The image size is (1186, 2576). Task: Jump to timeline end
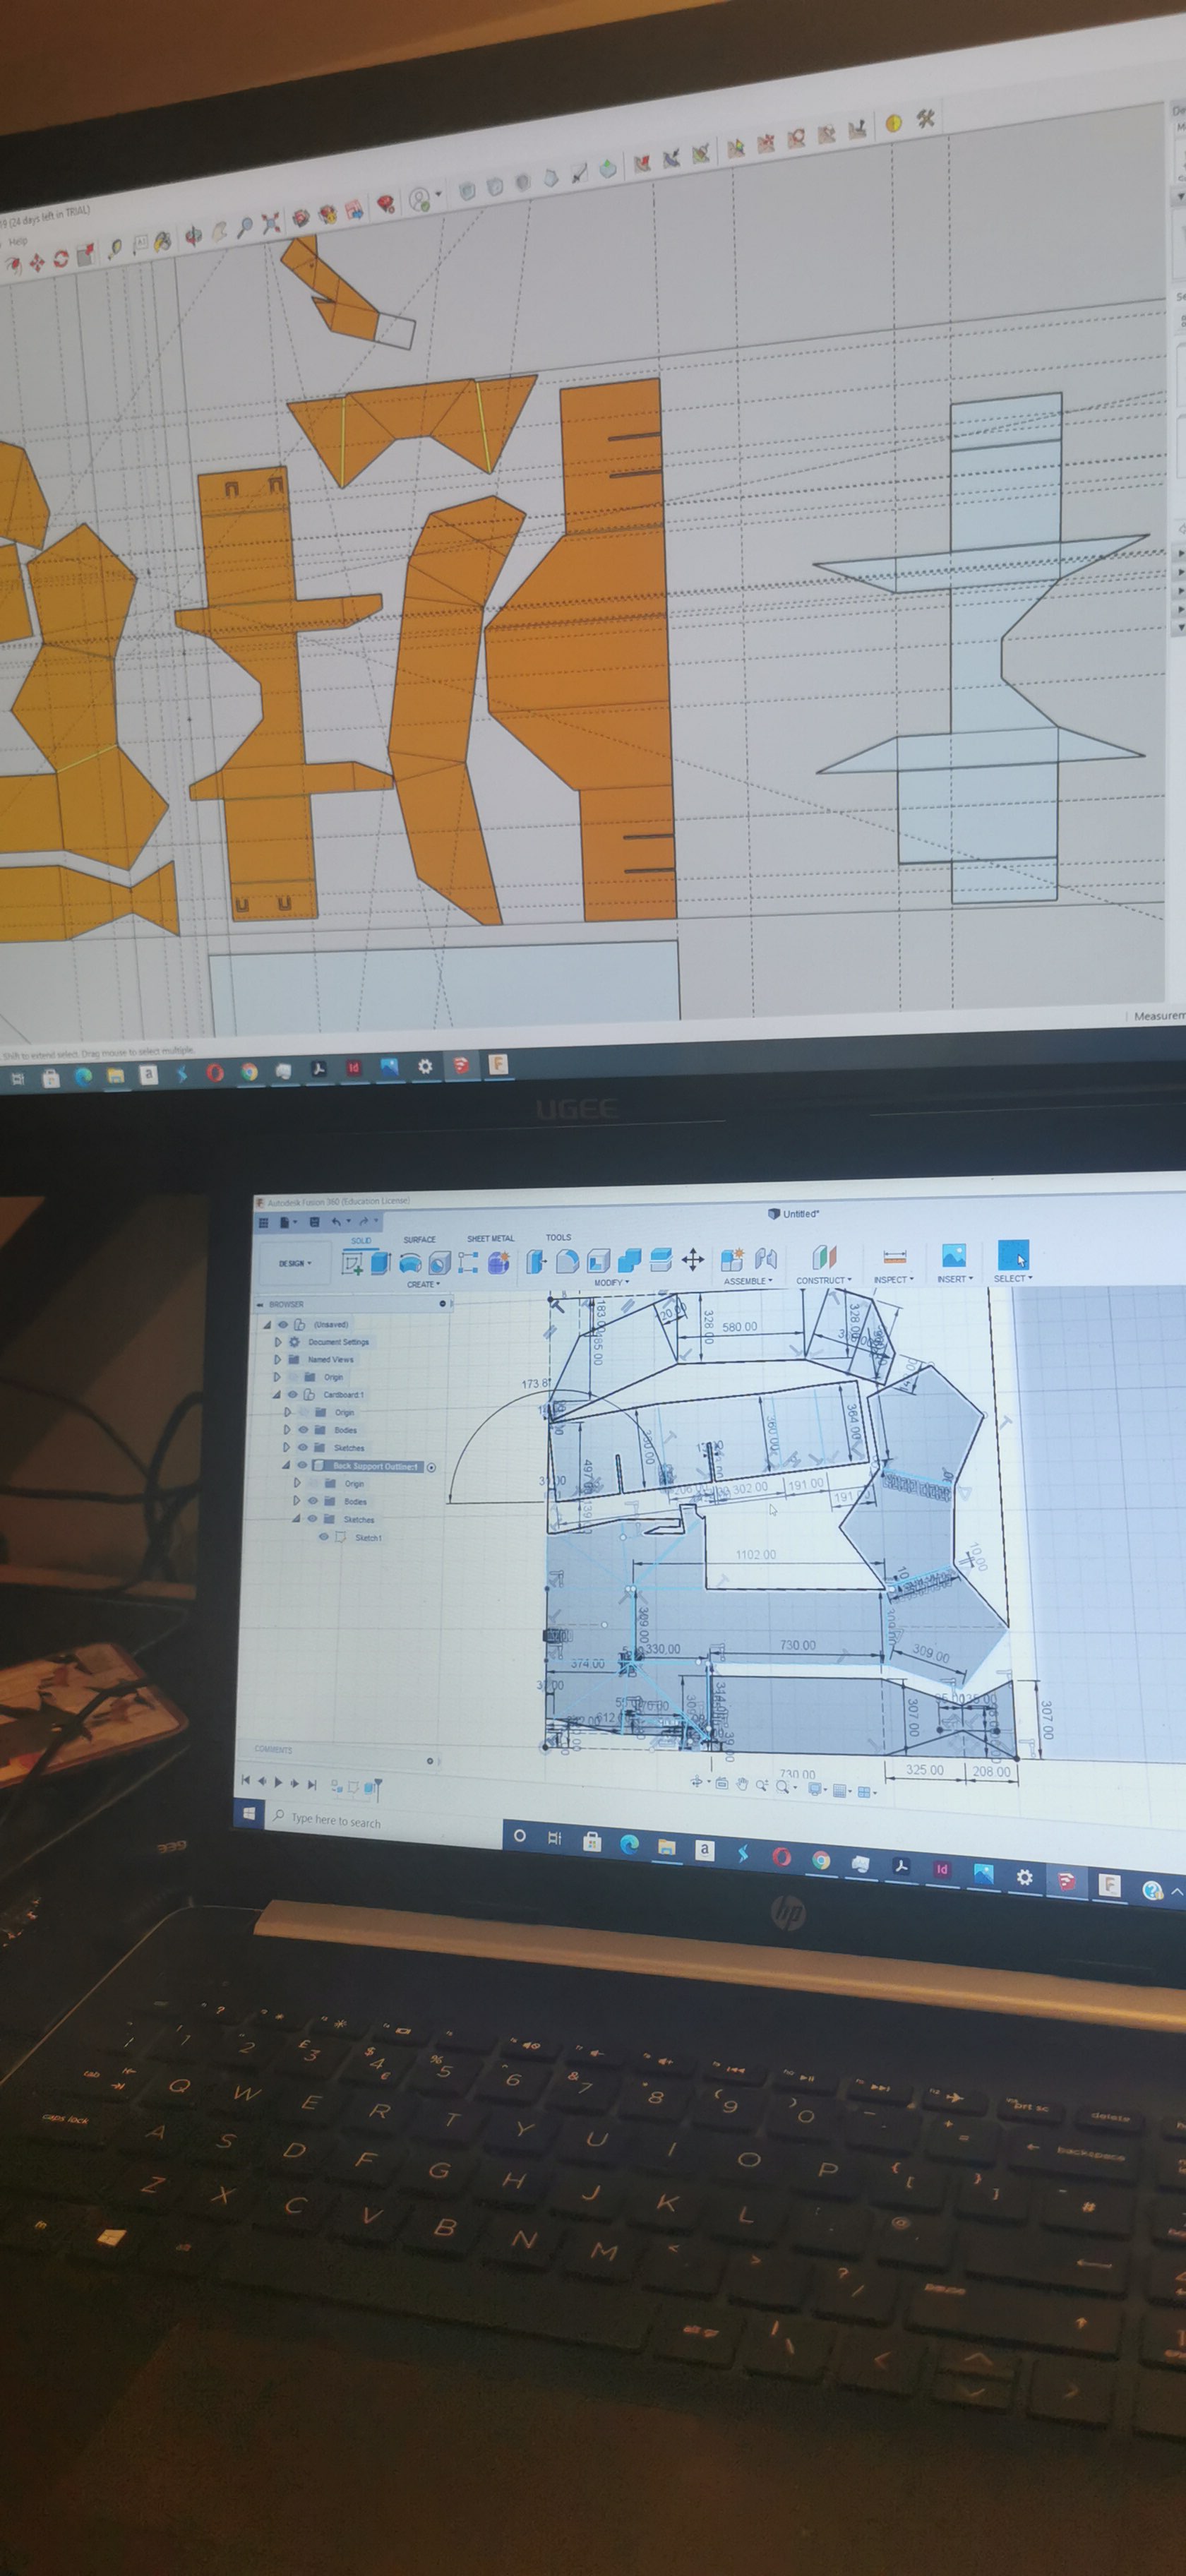point(312,1784)
